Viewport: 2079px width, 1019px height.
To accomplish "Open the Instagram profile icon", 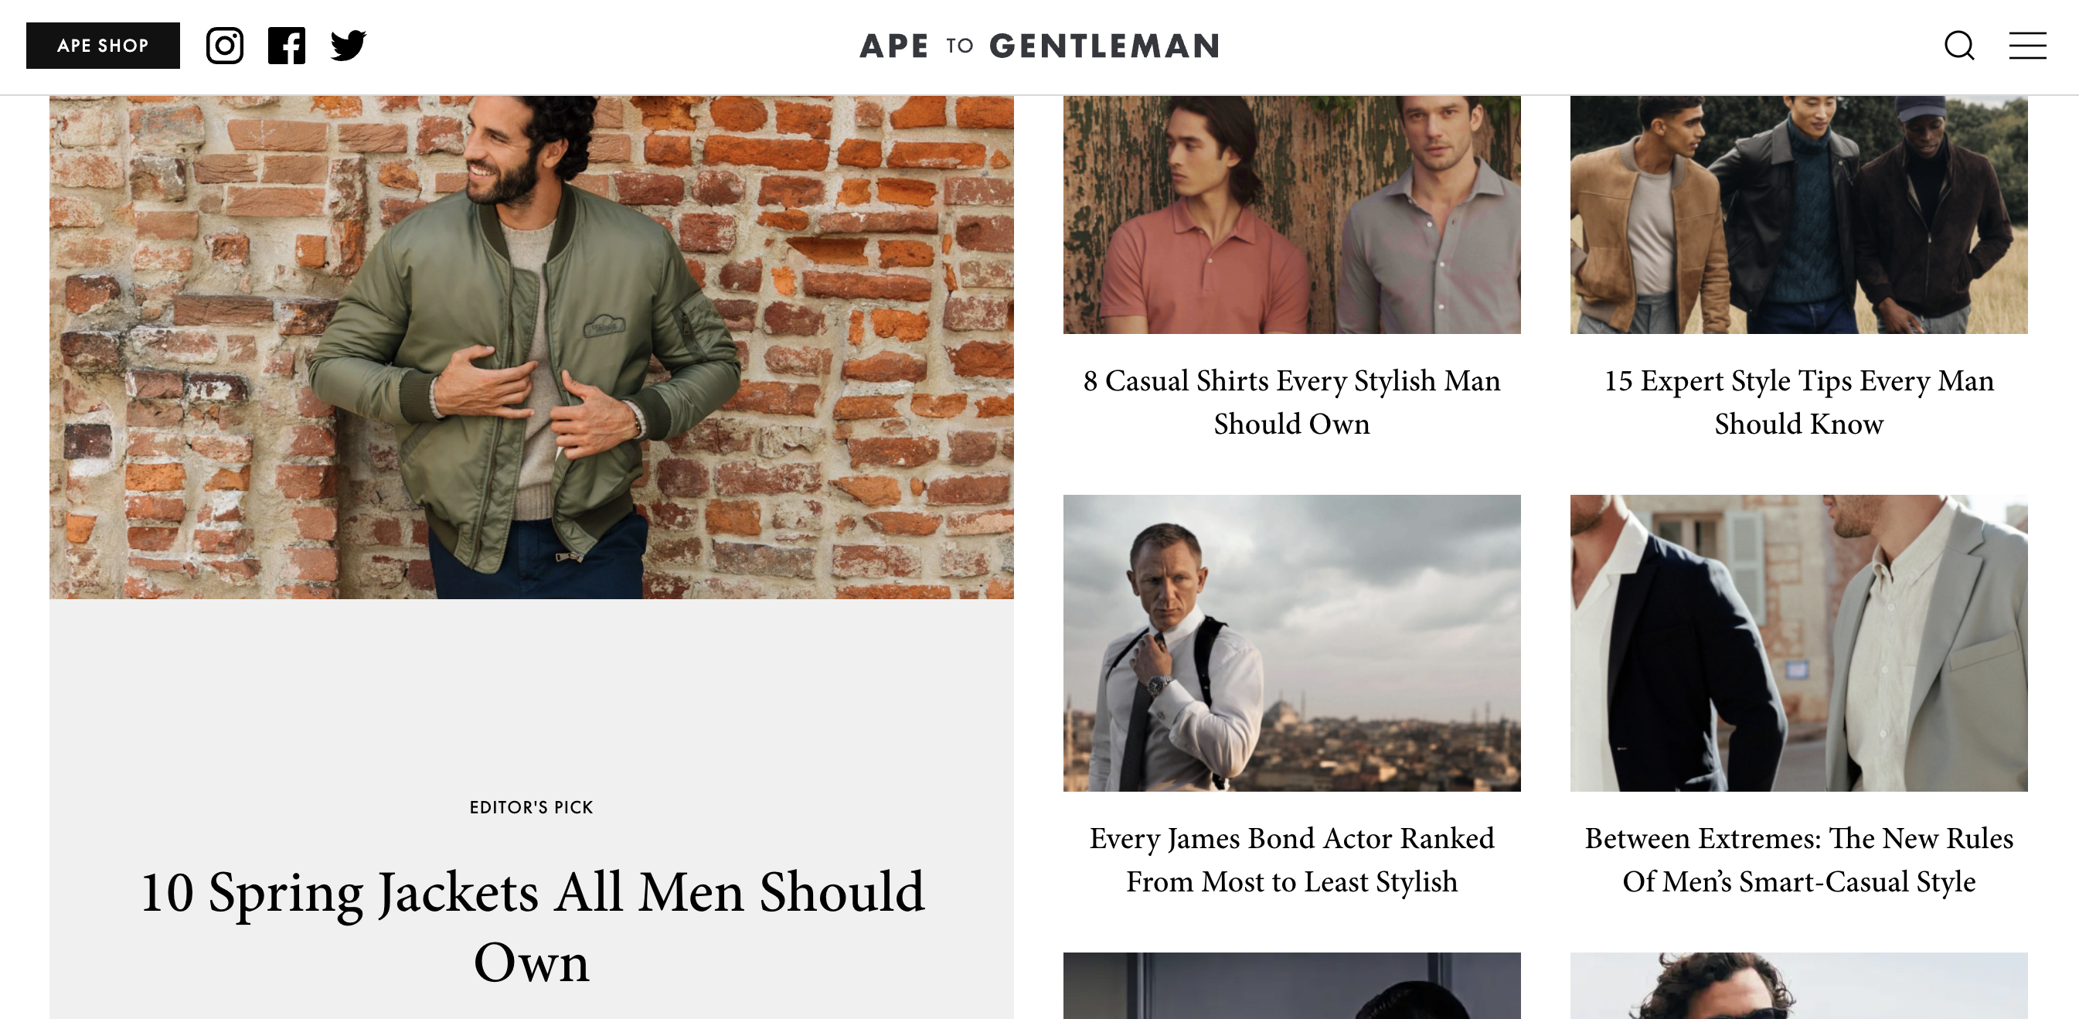I will tap(224, 45).
